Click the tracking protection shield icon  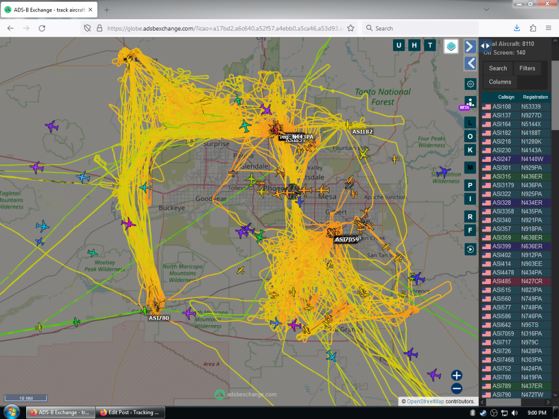[87, 28]
